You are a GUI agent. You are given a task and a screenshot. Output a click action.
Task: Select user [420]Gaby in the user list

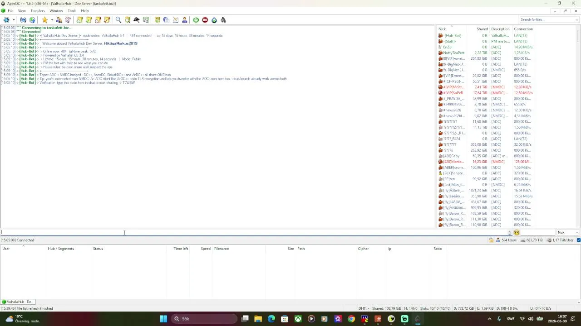click(486, 156)
